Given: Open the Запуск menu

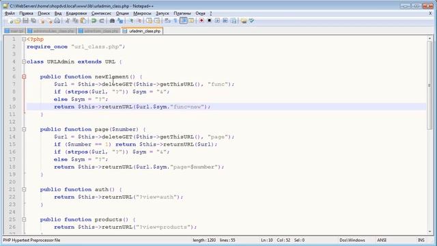Looking at the screenshot, I should (x=163, y=13).
